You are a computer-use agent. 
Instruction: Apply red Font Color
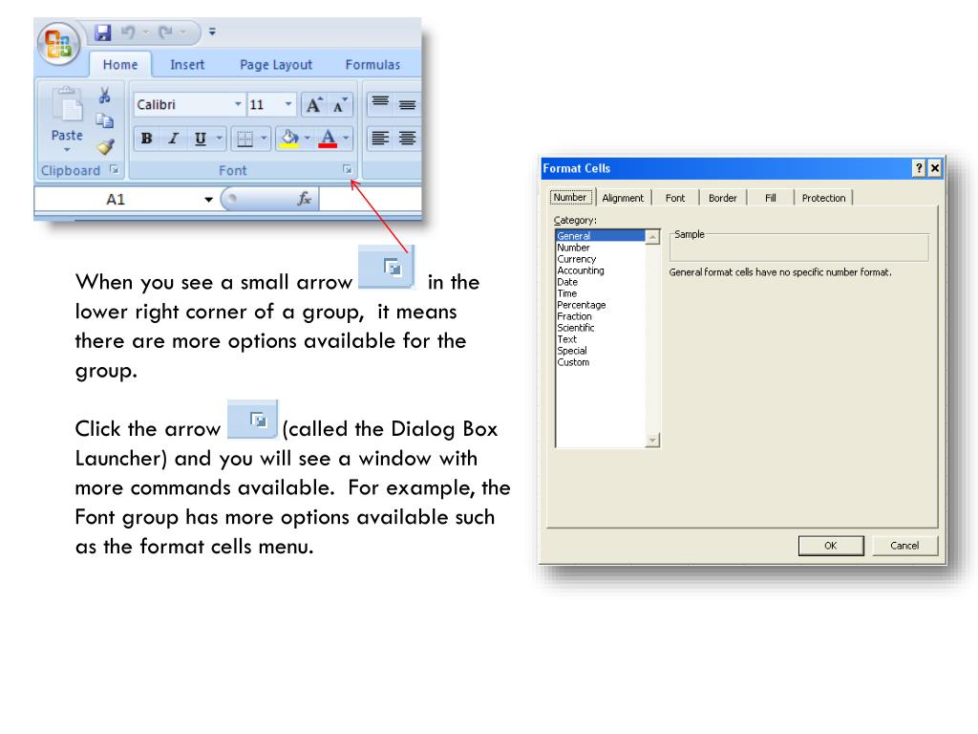click(x=329, y=139)
